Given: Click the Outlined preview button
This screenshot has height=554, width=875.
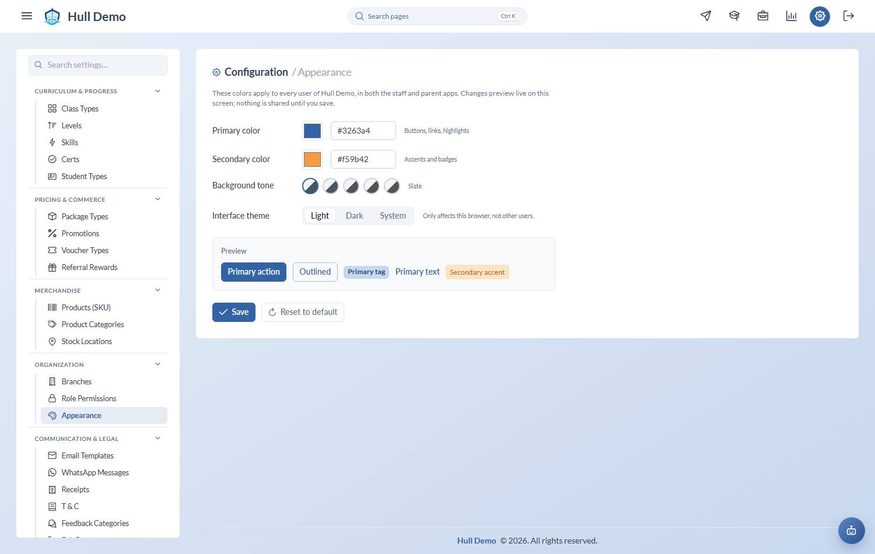Looking at the screenshot, I should click(x=315, y=272).
